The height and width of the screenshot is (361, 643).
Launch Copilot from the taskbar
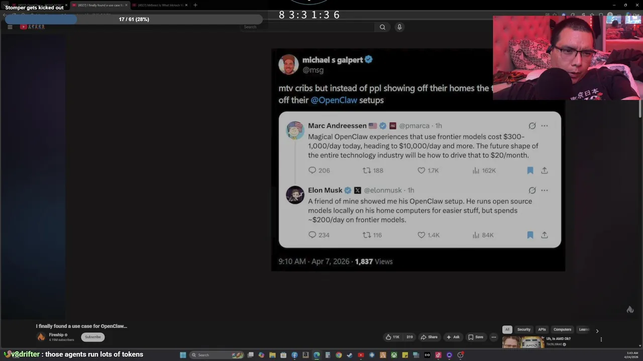coord(261,355)
